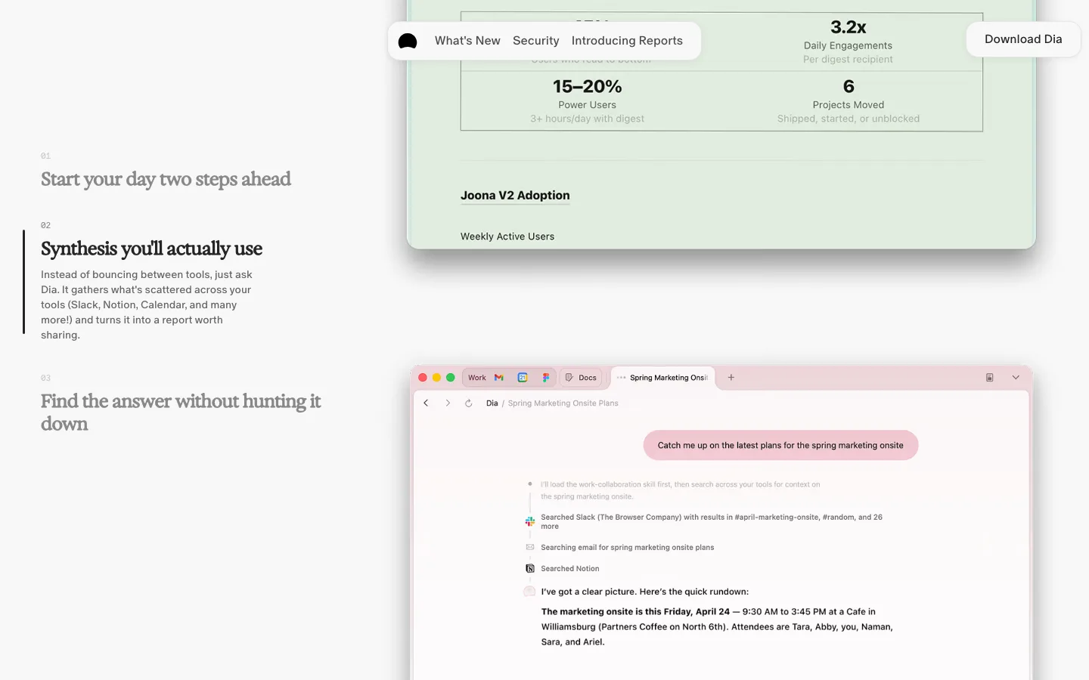The height and width of the screenshot is (680, 1089).
Task: Expand the tab list chevron
Action: 1016,377
